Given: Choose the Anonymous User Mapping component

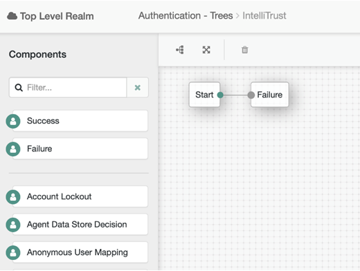Looking at the screenshot, I should tap(80, 252).
